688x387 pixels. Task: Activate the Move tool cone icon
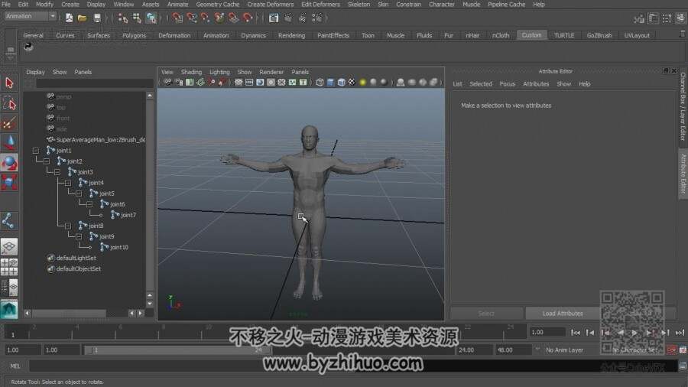pos(9,144)
